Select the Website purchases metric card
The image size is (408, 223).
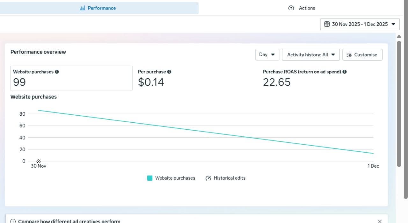[x=71, y=78]
